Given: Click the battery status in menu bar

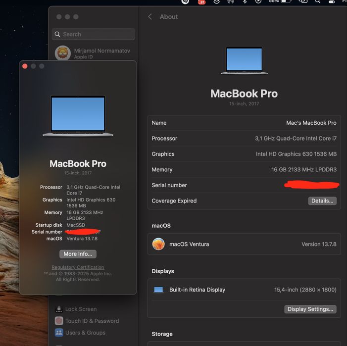Looking at the screenshot, I should [279, 1].
